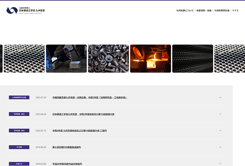The image size is (245, 166).
Task: Open 平成28年度支部代議員会案内 link
Action: [67, 164]
